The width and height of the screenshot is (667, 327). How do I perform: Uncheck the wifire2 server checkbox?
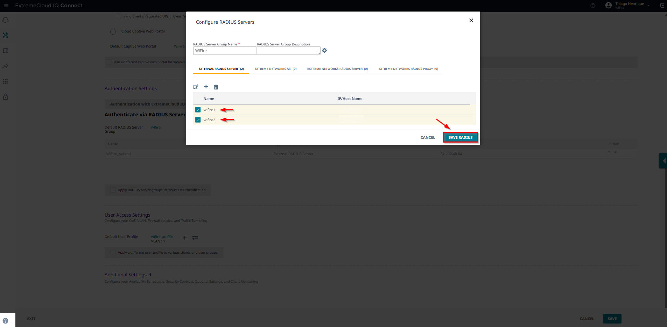point(198,120)
